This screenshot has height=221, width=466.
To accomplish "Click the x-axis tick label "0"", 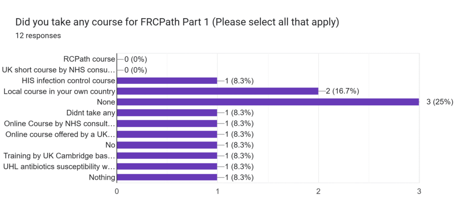I will [x=117, y=192].
